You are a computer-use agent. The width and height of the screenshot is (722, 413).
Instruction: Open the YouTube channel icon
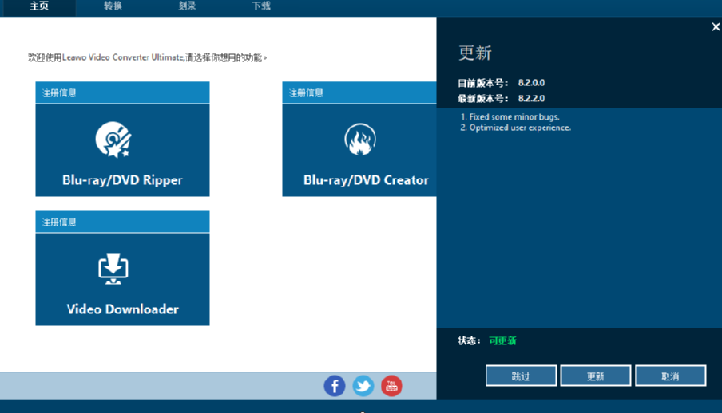391,386
